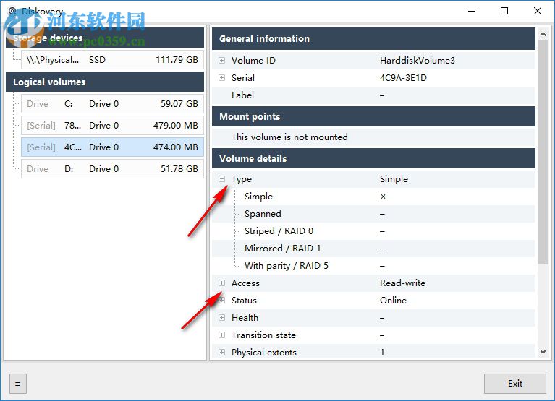Click the HarddiskVolume3 value
The width and height of the screenshot is (555, 401).
(x=418, y=61)
